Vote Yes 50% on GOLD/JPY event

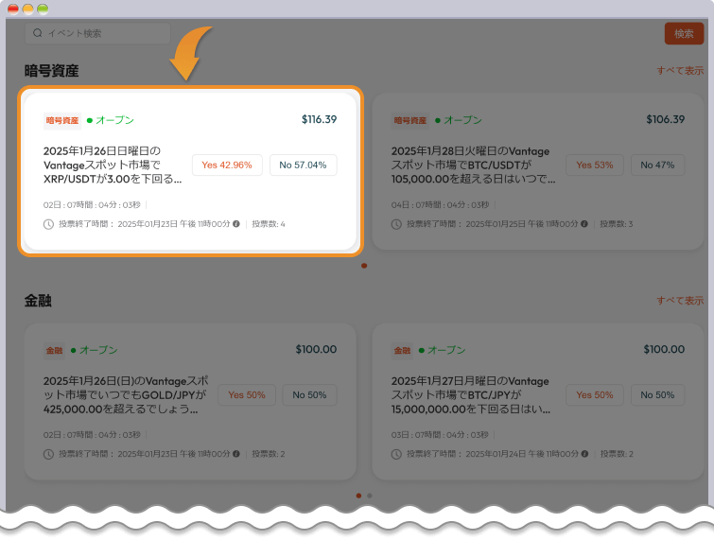[247, 394]
